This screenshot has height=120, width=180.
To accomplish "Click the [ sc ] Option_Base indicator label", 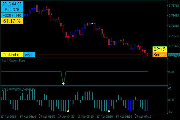I will [x=13, y=61].
